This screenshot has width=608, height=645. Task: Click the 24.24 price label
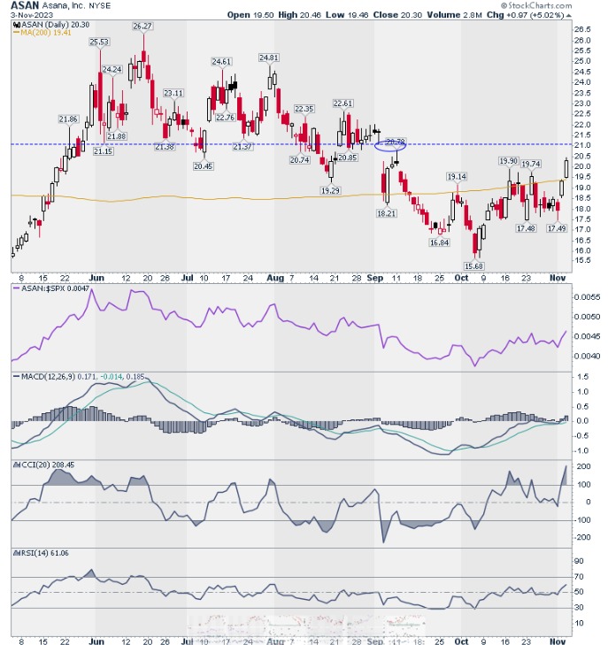coord(112,69)
